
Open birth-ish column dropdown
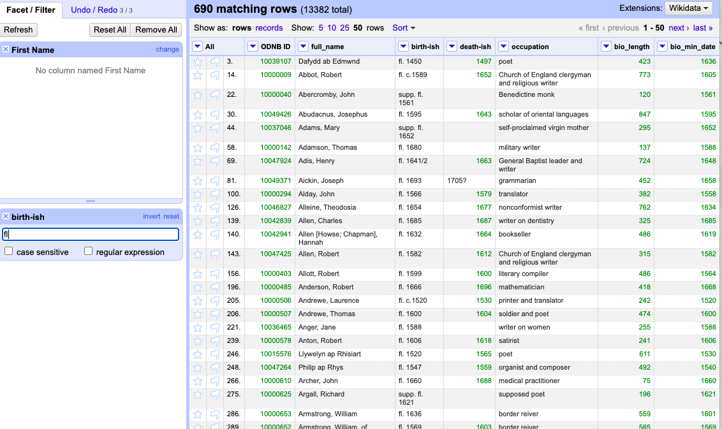pos(403,47)
